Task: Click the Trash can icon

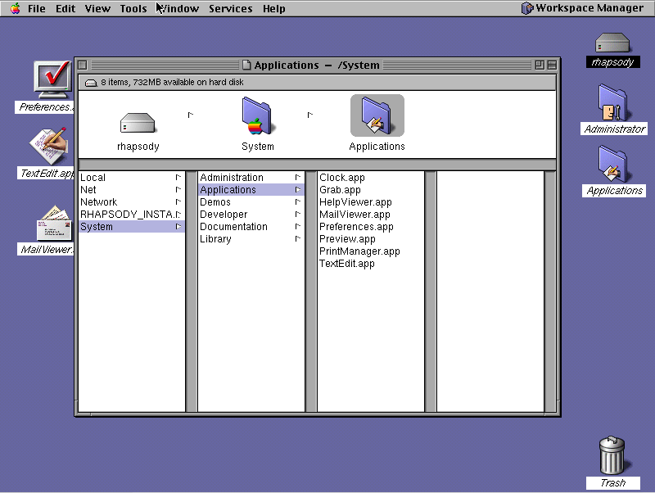Action: pyautogui.click(x=612, y=456)
